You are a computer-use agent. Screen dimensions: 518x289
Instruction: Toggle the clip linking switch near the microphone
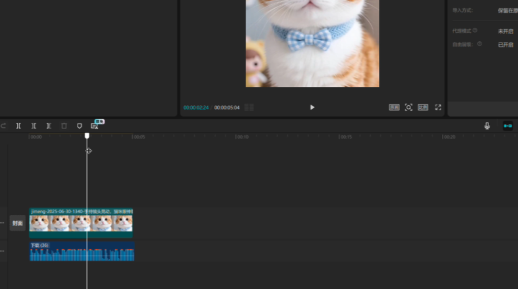pos(509,126)
